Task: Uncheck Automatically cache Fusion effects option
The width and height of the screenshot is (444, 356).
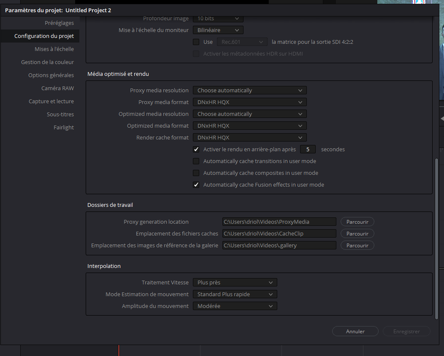Action: (x=196, y=185)
